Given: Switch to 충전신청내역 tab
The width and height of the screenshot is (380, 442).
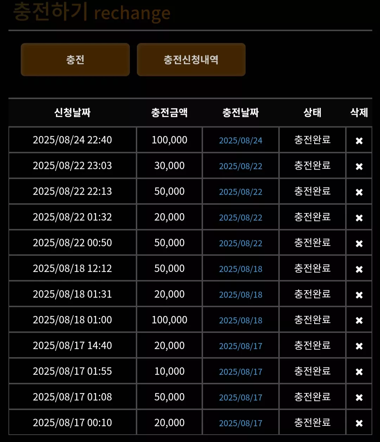Looking at the screenshot, I should point(191,60).
